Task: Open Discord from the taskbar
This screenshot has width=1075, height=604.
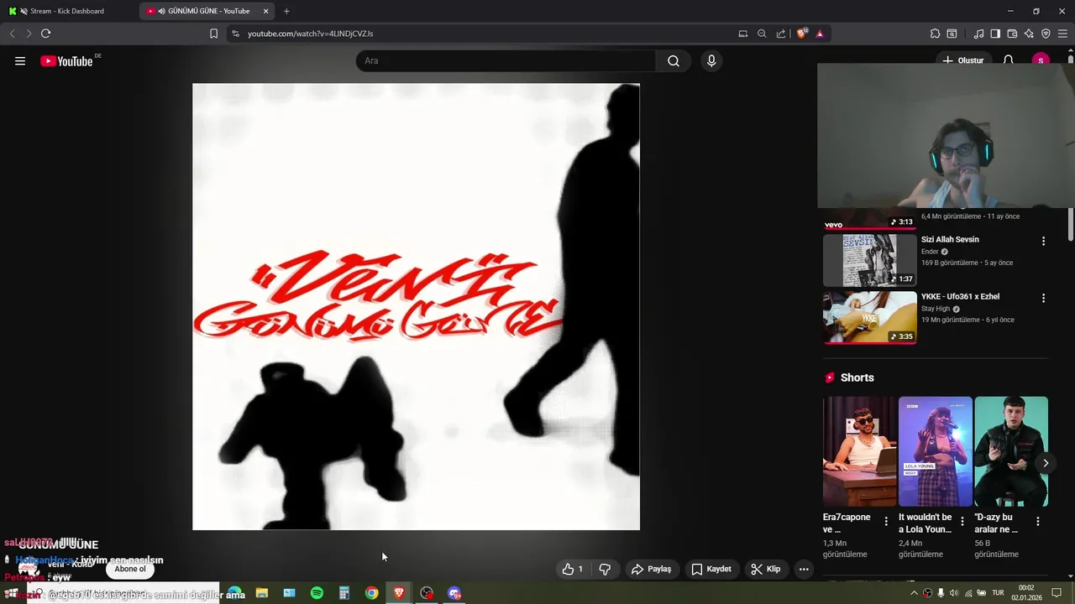Action: pyautogui.click(x=454, y=593)
